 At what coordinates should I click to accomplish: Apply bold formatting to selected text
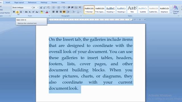pos(14,12)
